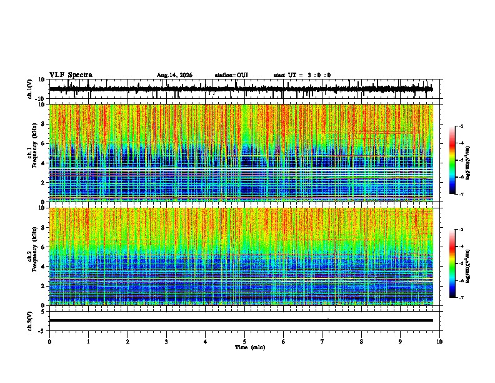Click time axis tick label "9"
The height and width of the screenshot is (383, 495).
(400, 342)
